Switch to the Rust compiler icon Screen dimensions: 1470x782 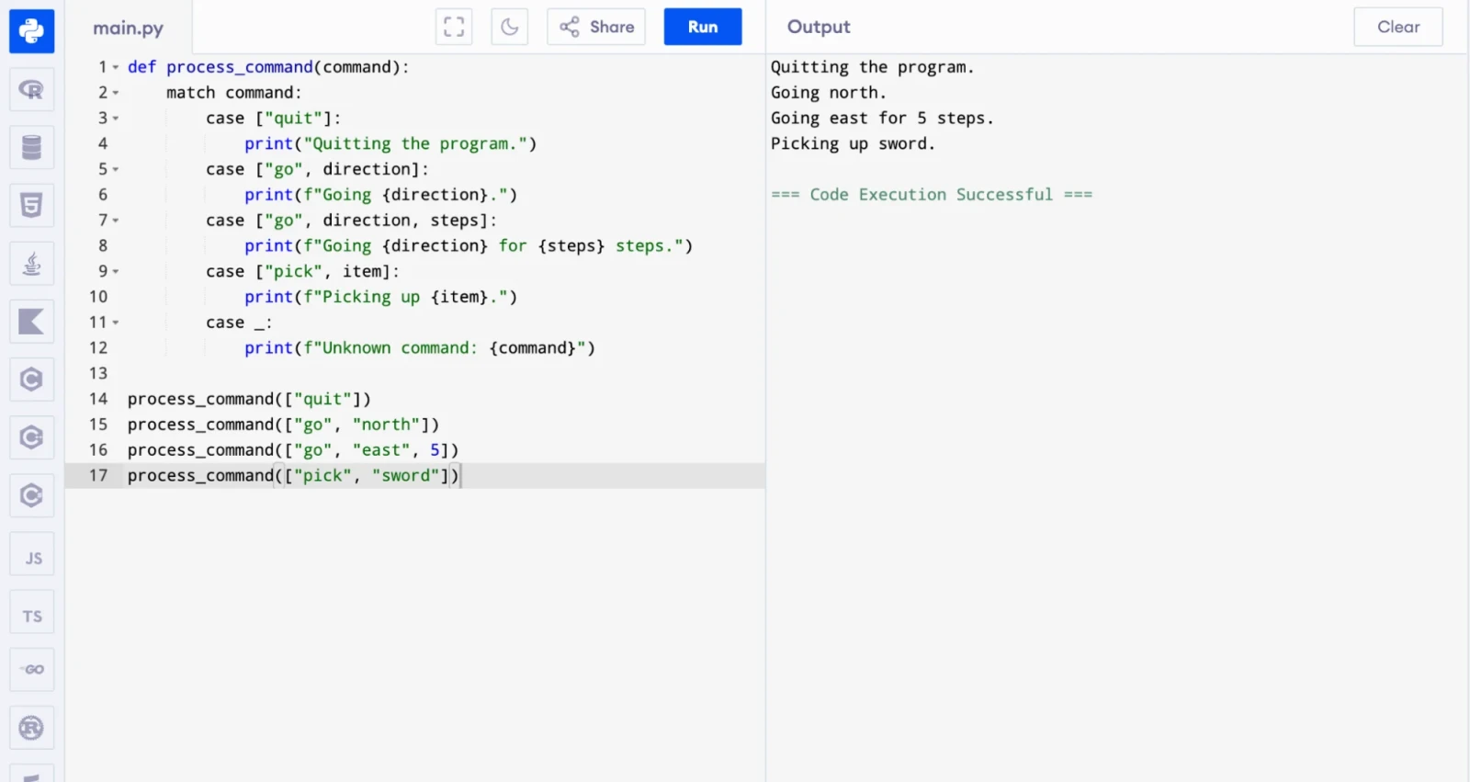(31, 728)
